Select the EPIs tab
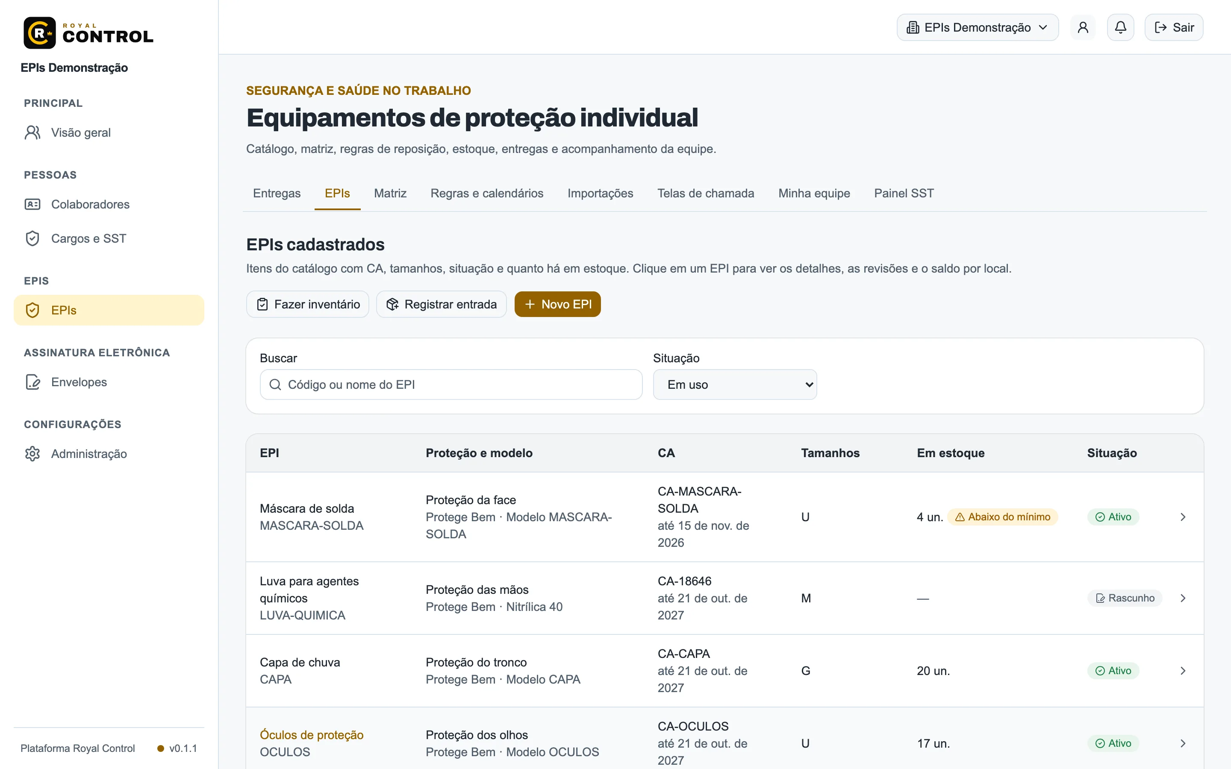 337,193
